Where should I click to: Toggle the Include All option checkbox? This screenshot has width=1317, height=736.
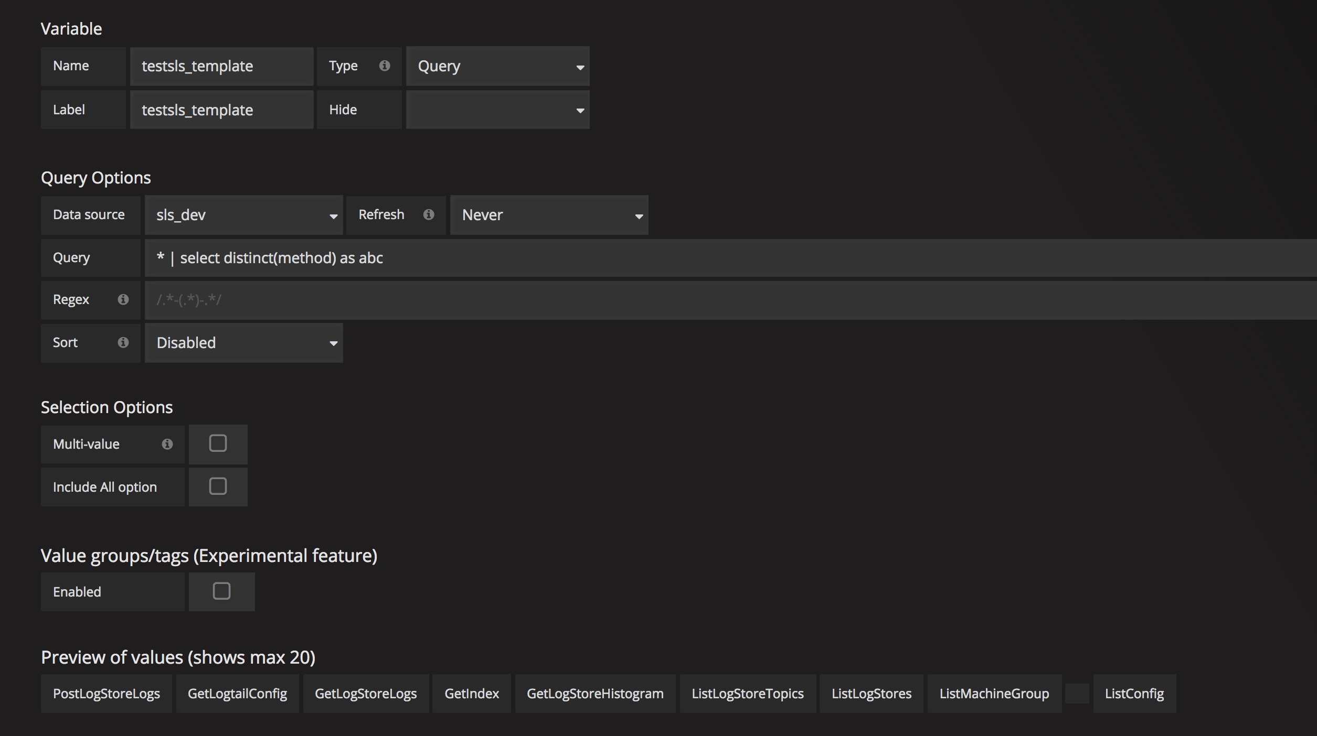[x=217, y=485]
